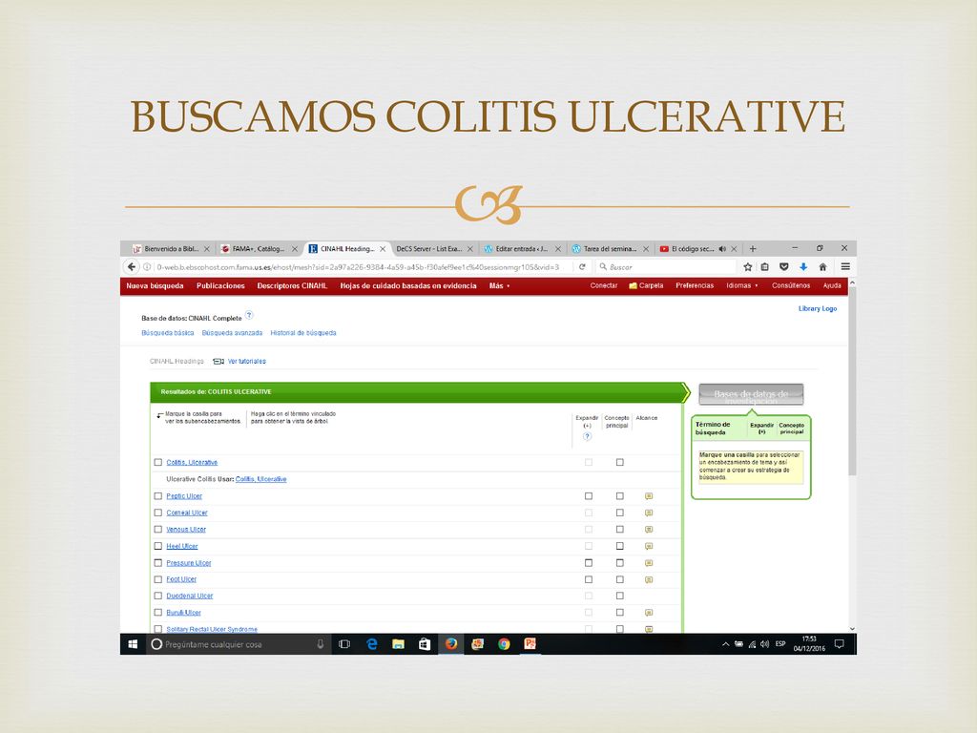Click the help icon next to CINAHL Complete
This screenshot has height=733, width=977.
click(249, 315)
